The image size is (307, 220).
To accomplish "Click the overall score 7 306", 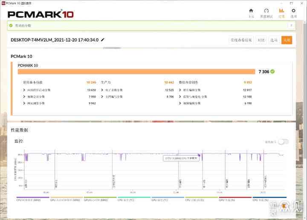I will pyautogui.click(x=264, y=72).
